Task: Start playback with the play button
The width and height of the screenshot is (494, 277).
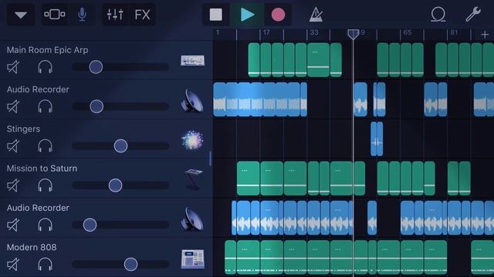Action: pyautogui.click(x=247, y=15)
